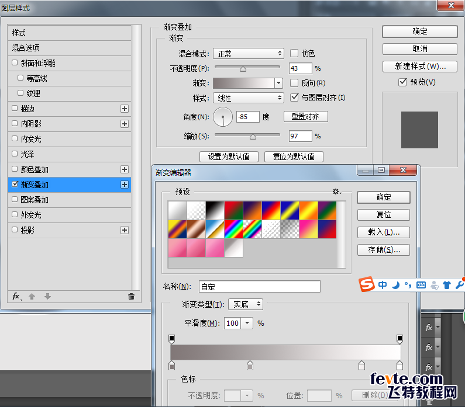The image size is (465, 407).
Task: Move effect up with the up arrow
Action: point(32,297)
